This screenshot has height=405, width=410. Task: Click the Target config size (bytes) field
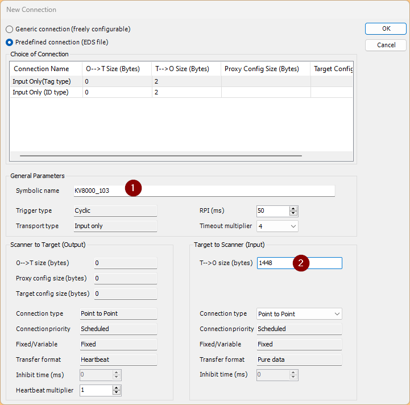[126, 294]
